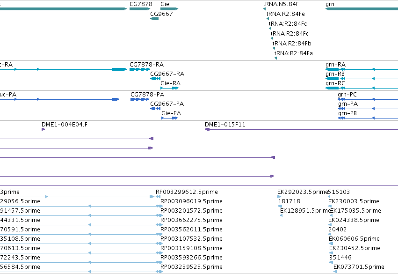Select EK060606.5prime EST label
The image size is (398, 274).
coord(355,239)
